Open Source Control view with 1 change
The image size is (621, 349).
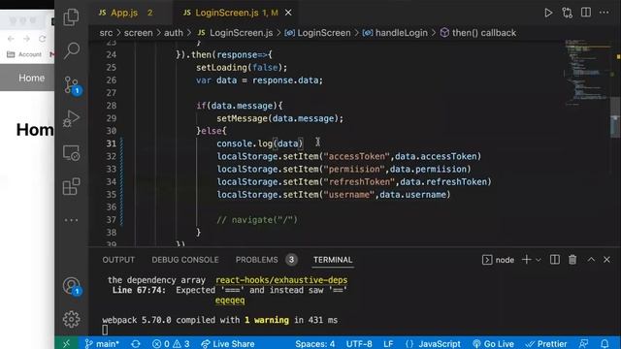(x=72, y=85)
